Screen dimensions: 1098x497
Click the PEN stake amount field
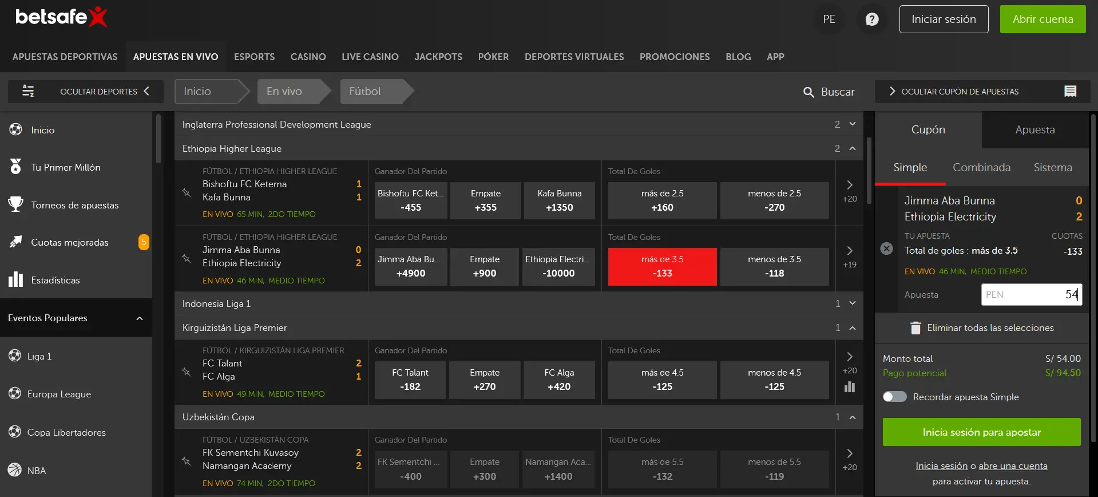tap(1032, 294)
